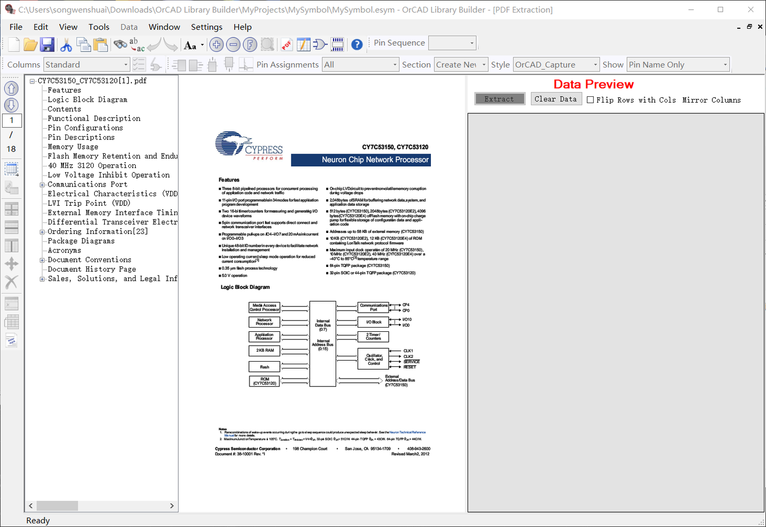Open the Tools menu
This screenshot has height=527, width=766.
coord(99,27)
